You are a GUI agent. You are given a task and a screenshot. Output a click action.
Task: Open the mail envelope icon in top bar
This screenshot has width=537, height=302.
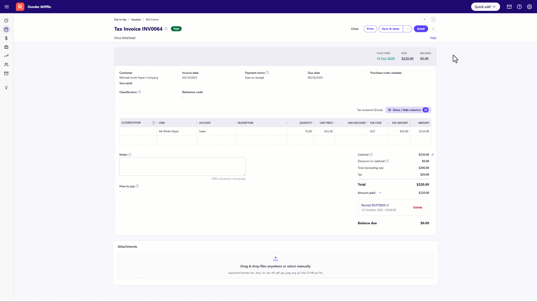point(509,7)
